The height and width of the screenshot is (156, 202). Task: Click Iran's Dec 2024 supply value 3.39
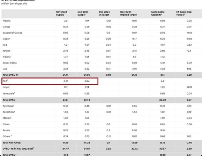coord(87,81)
